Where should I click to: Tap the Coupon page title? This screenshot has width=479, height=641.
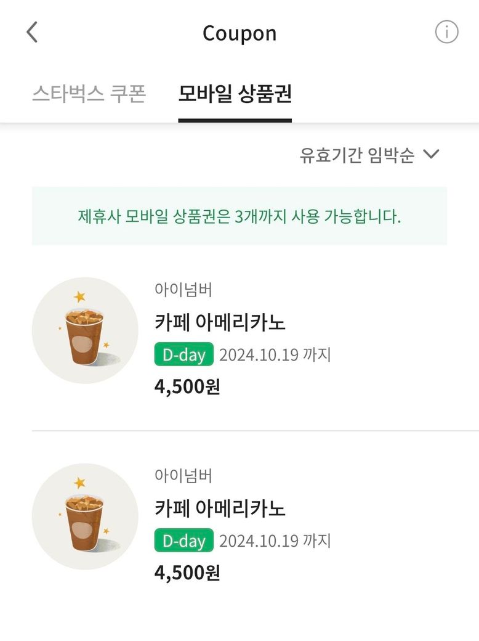point(239,33)
